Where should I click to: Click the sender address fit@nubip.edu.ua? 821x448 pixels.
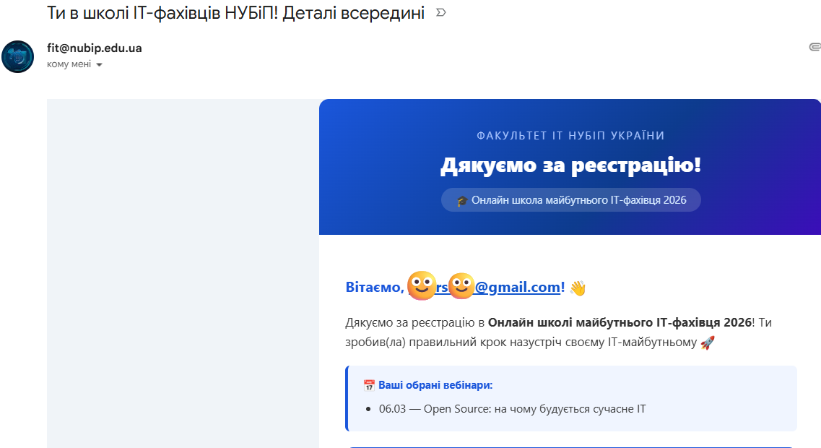click(93, 48)
